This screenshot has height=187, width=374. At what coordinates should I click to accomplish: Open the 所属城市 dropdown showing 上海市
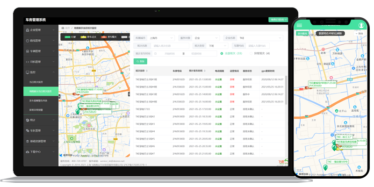pos(162,37)
